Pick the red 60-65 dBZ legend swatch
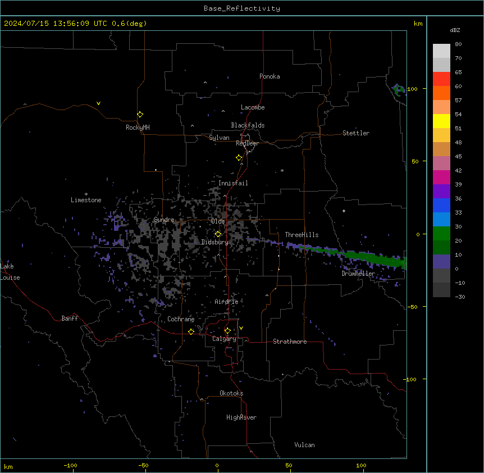This screenshot has width=484, height=473. coord(441,79)
